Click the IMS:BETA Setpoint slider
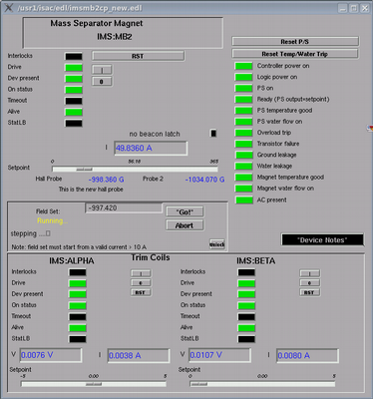This screenshot has width=373, height=399. click(x=262, y=384)
